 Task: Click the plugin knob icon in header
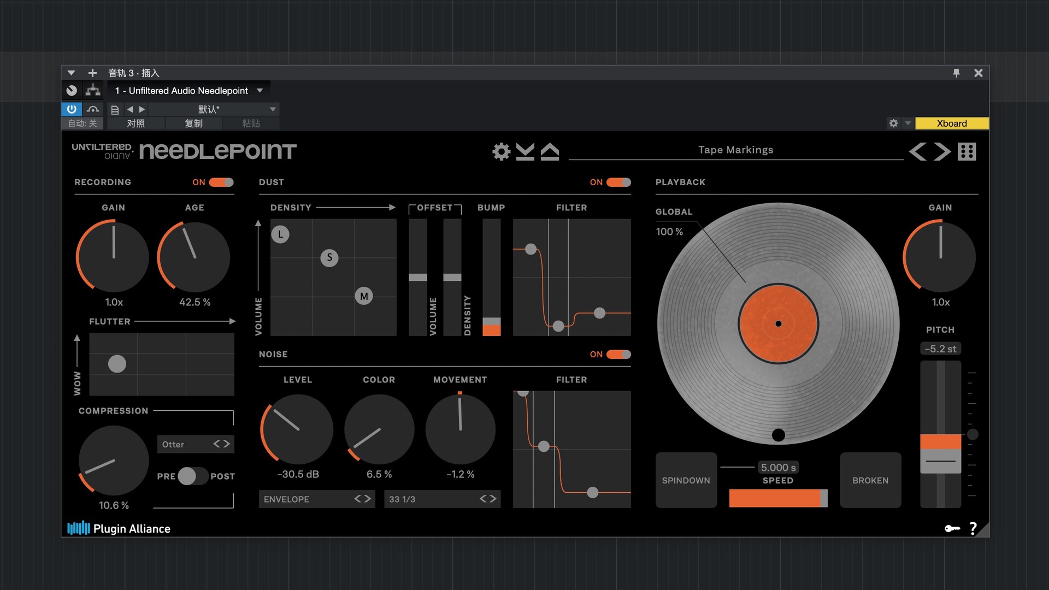click(72, 90)
